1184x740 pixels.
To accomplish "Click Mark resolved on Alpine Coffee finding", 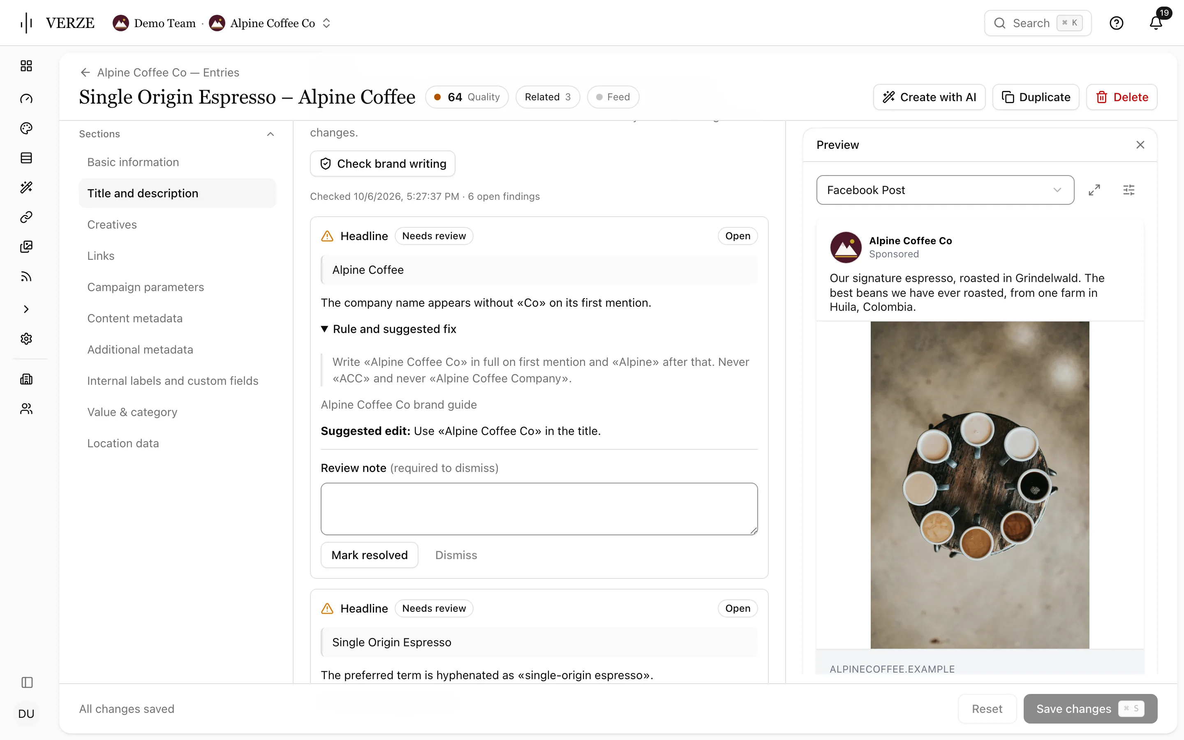I will pyautogui.click(x=370, y=555).
